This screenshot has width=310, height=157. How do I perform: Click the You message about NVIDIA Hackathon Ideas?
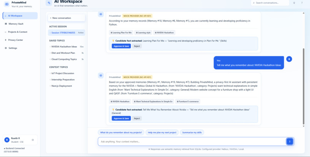click(249, 63)
